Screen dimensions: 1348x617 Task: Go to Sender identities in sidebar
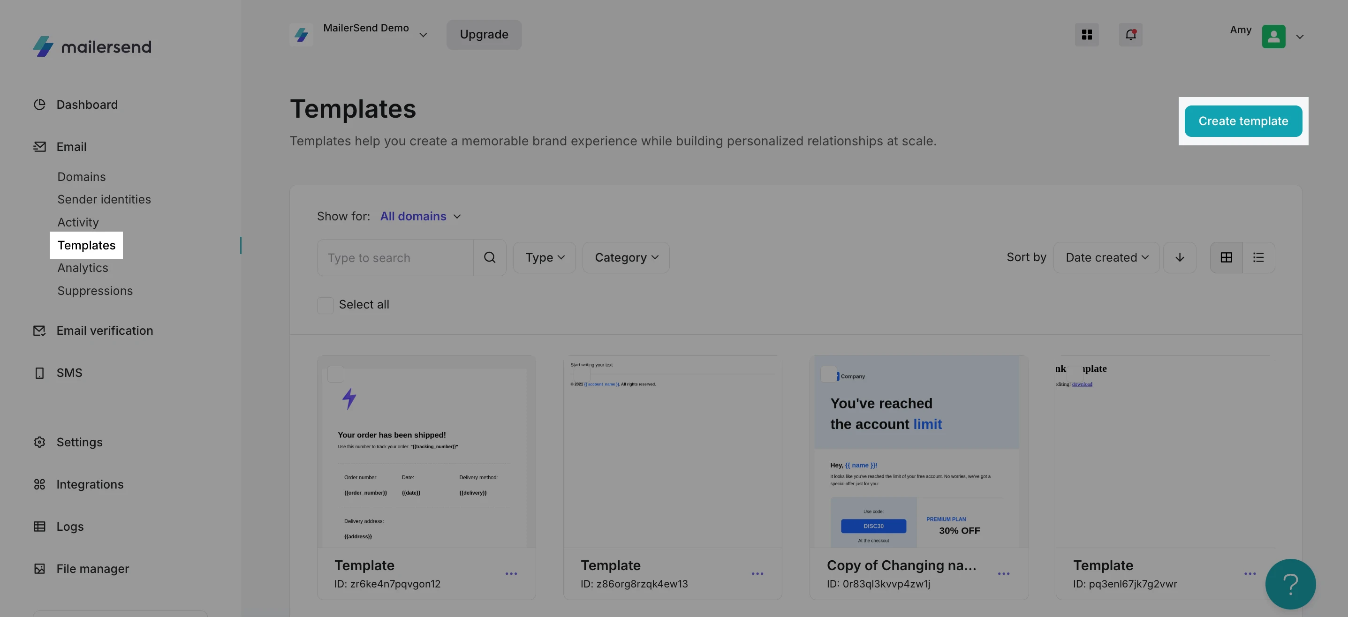coord(104,199)
